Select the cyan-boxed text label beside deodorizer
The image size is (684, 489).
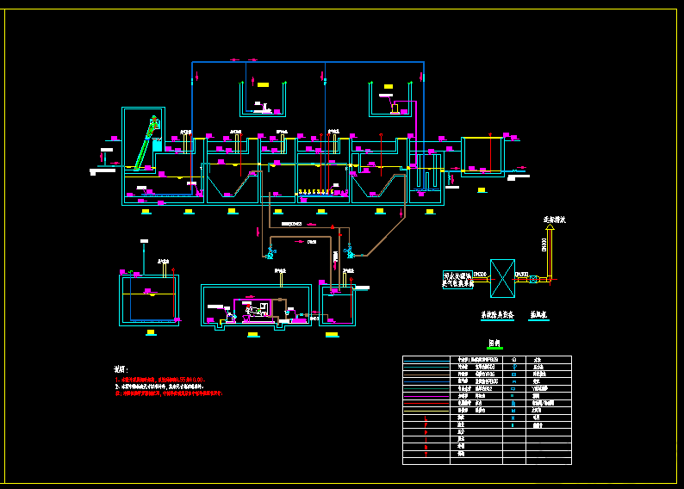point(457,279)
